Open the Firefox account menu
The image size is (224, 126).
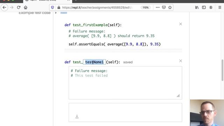click(211, 7)
